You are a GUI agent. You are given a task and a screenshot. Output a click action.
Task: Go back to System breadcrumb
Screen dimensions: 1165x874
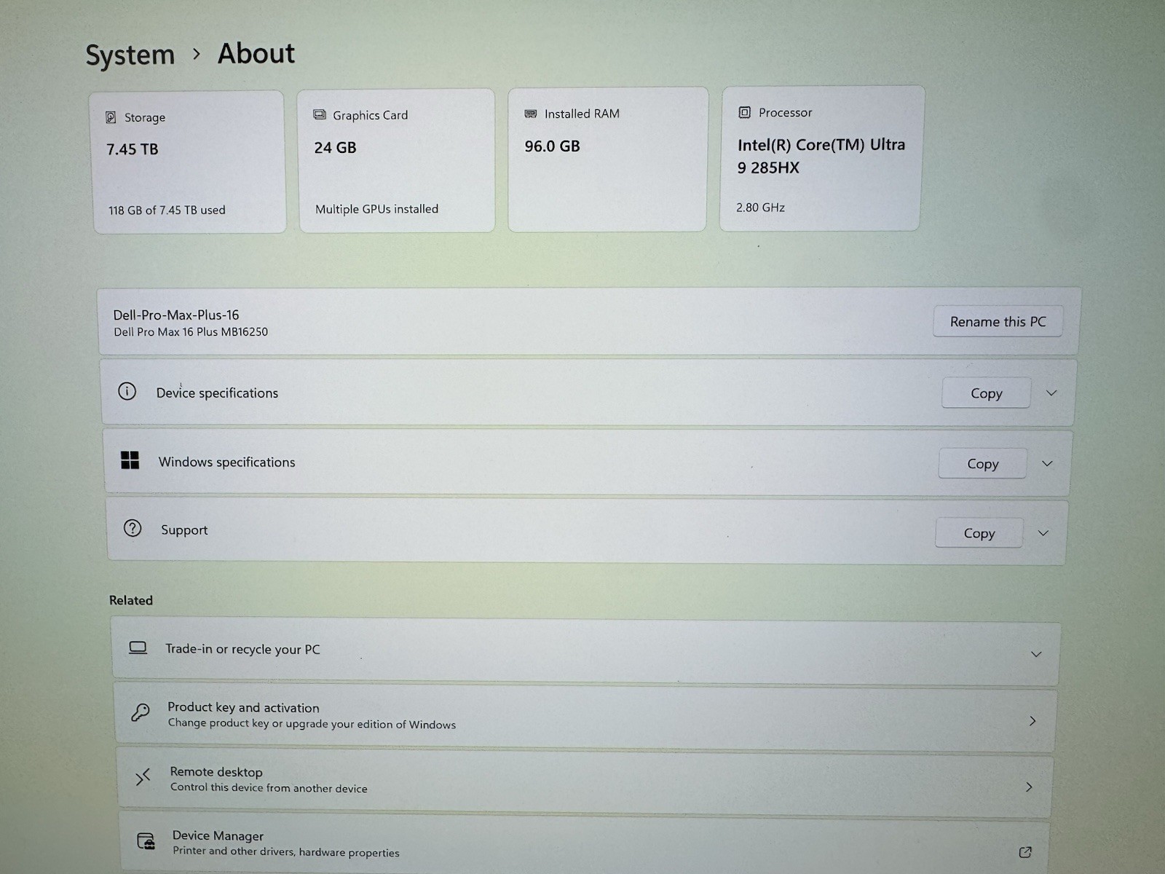[x=130, y=55]
